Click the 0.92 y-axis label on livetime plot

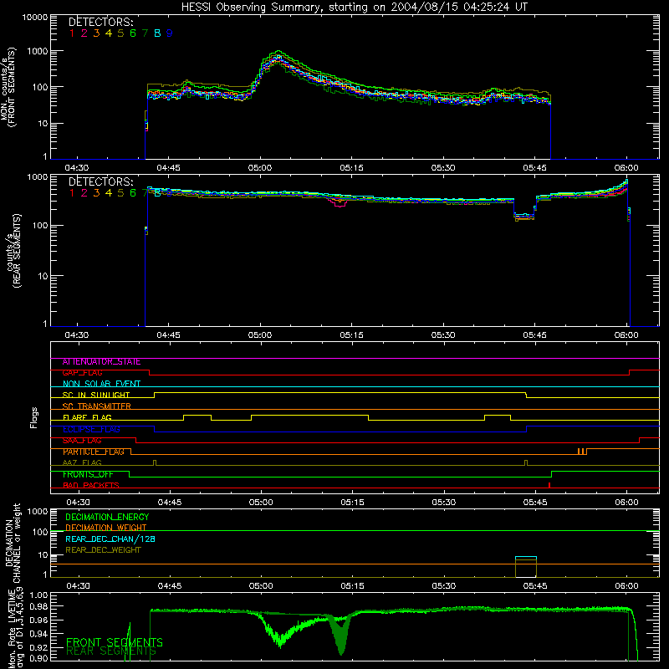[38, 648]
